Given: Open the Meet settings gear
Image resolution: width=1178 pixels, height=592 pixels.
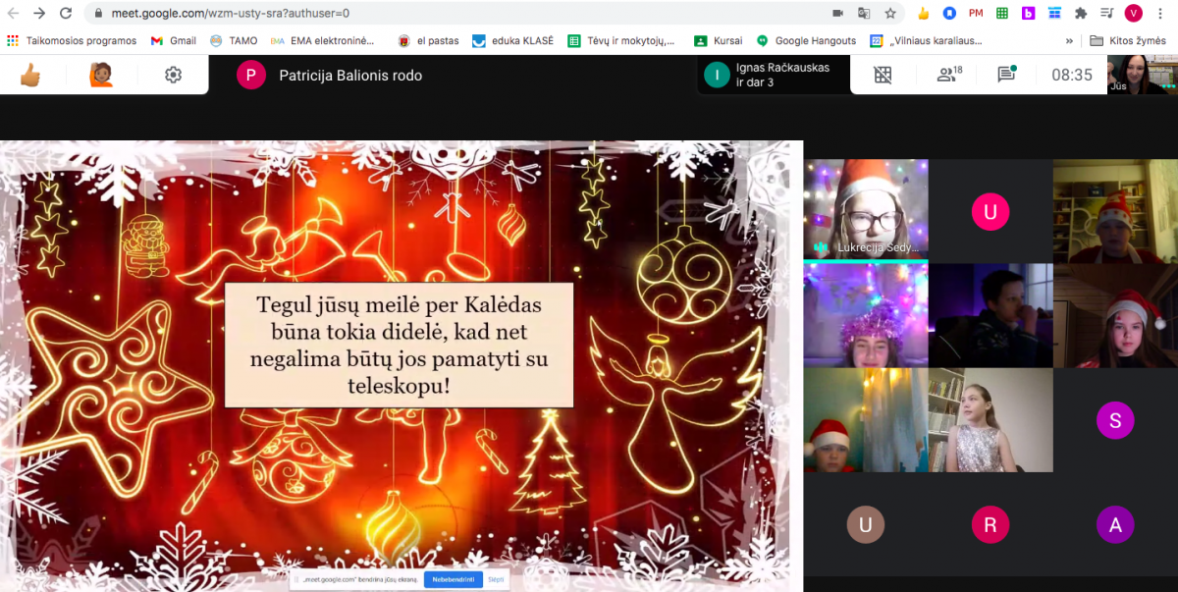Looking at the screenshot, I should [173, 75].
